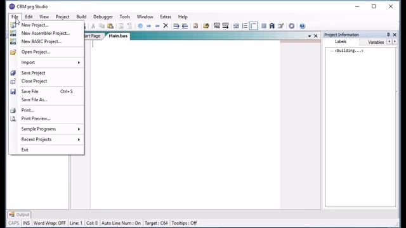Click the Cut scissors icon in toolbar
The height and width of the screenshot is (228, 406).
[93, 26]
